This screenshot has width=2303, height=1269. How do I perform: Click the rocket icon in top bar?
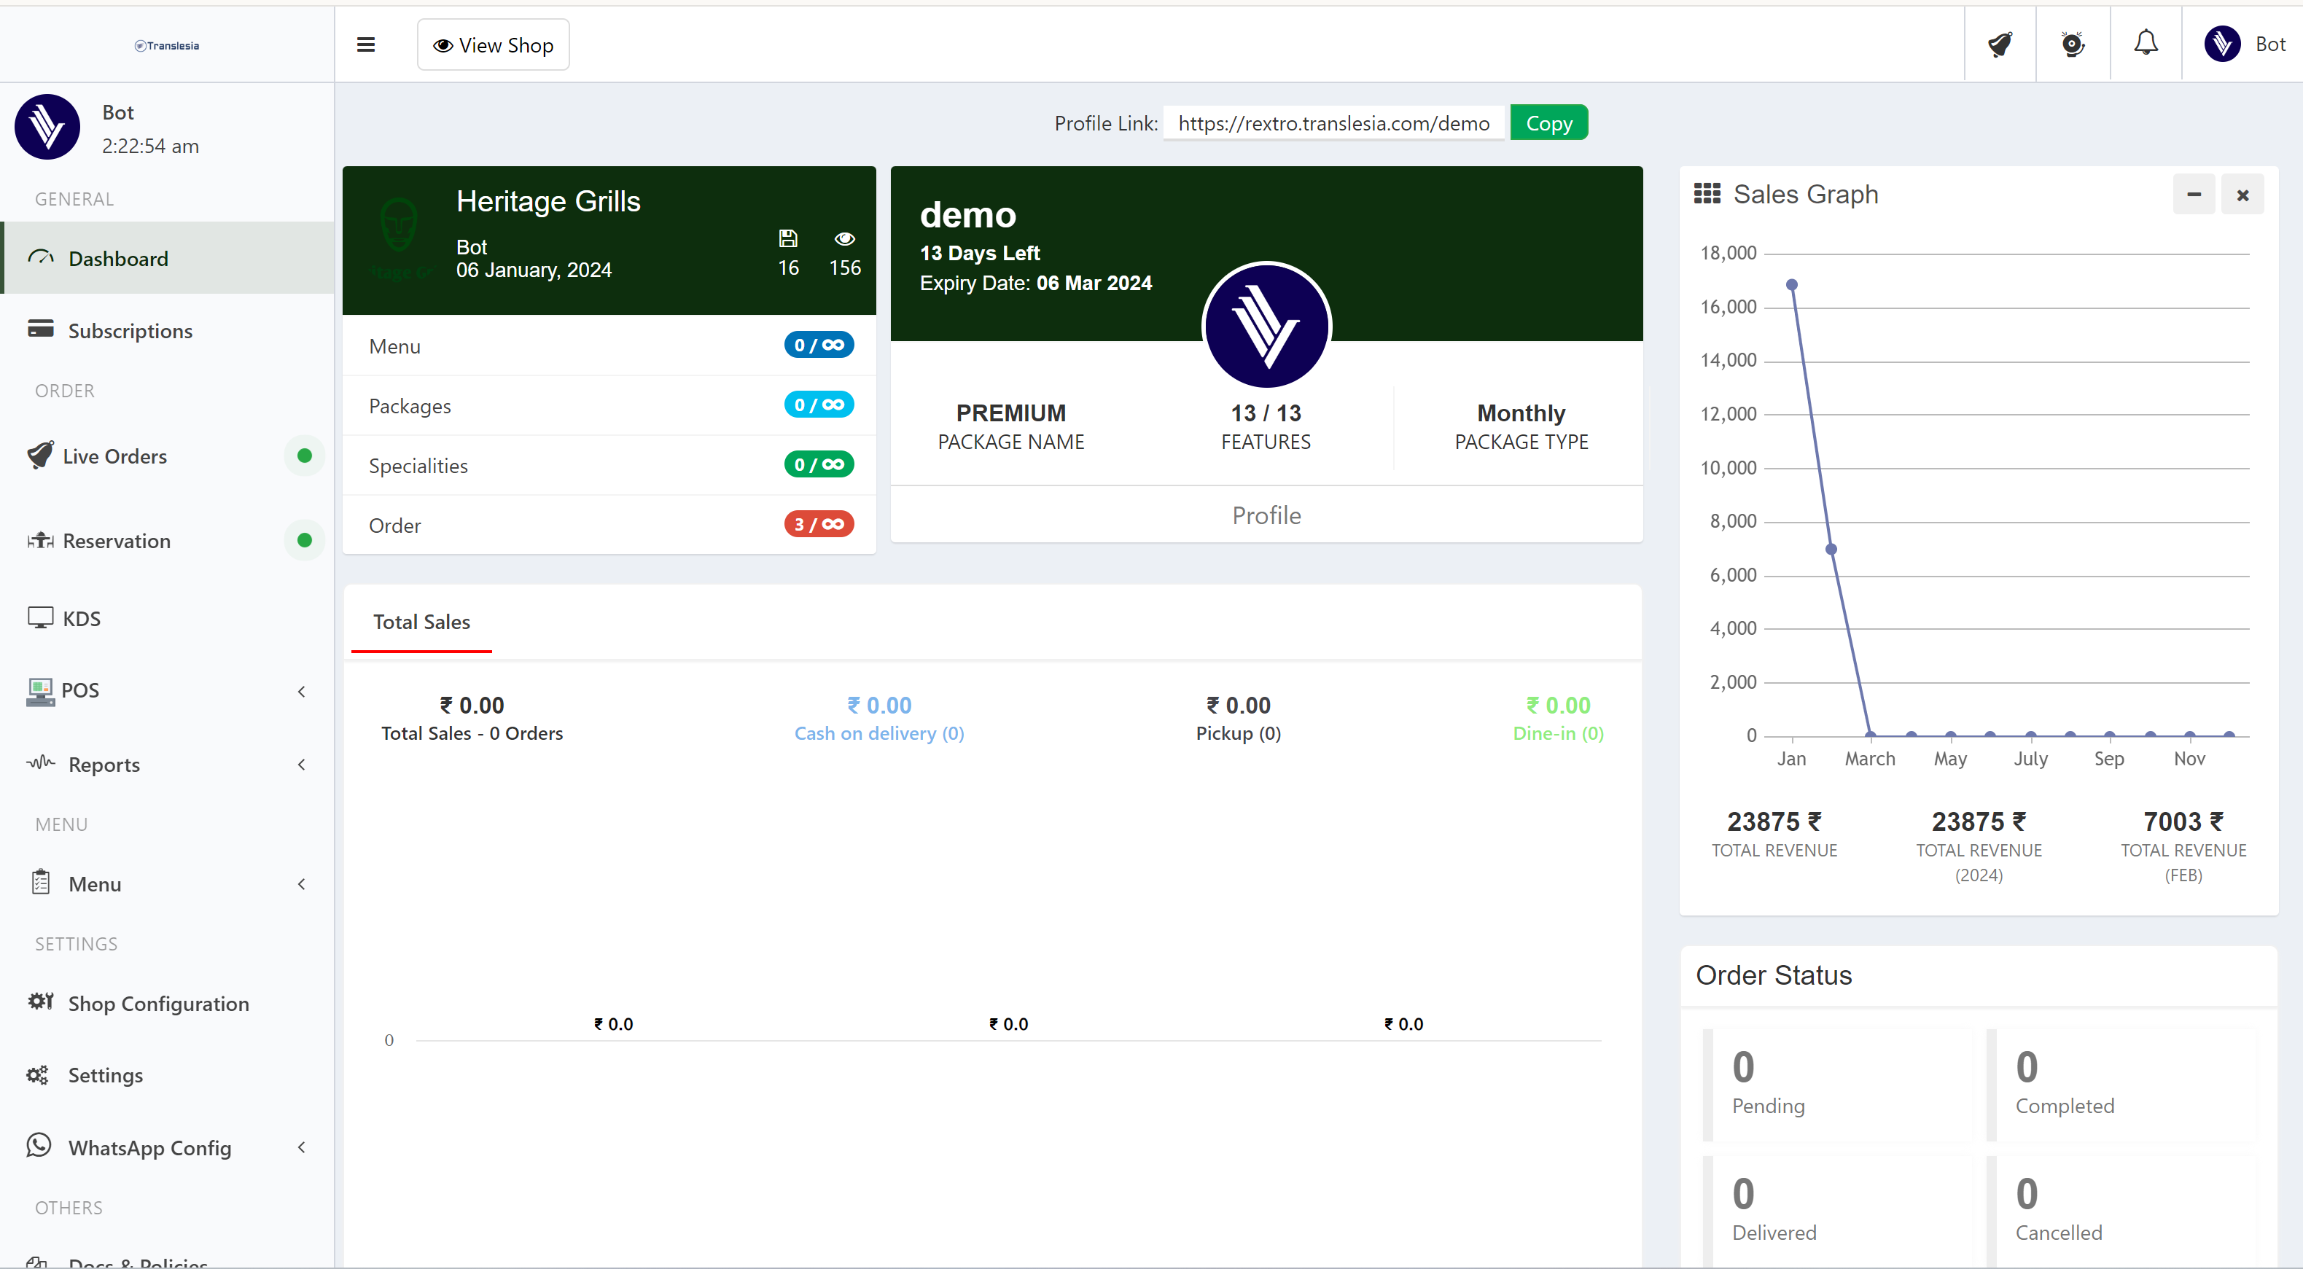(2000, 44)
